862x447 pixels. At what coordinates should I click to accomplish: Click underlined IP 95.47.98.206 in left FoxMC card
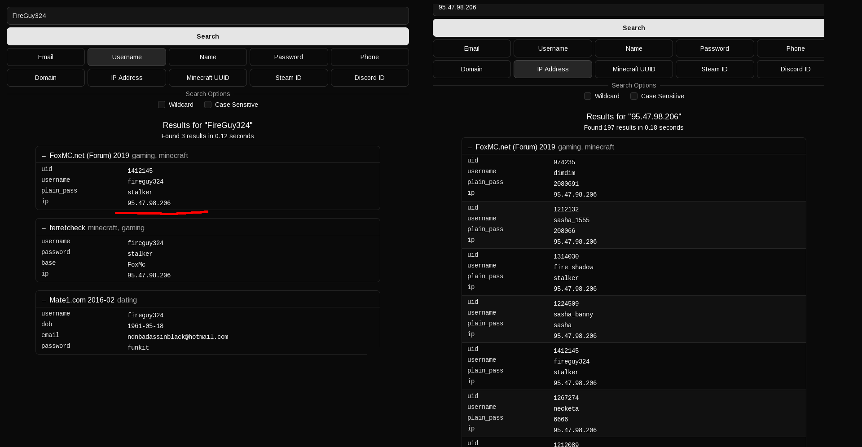(149, 203)
